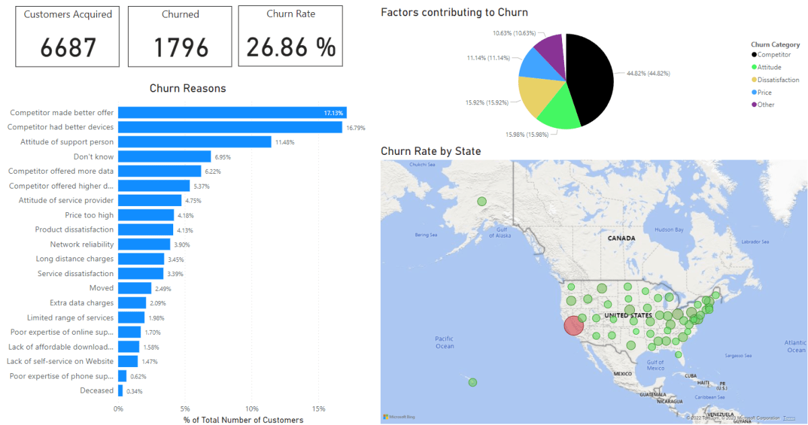Click the green Attitude legend dot

[x=754, y=67]
